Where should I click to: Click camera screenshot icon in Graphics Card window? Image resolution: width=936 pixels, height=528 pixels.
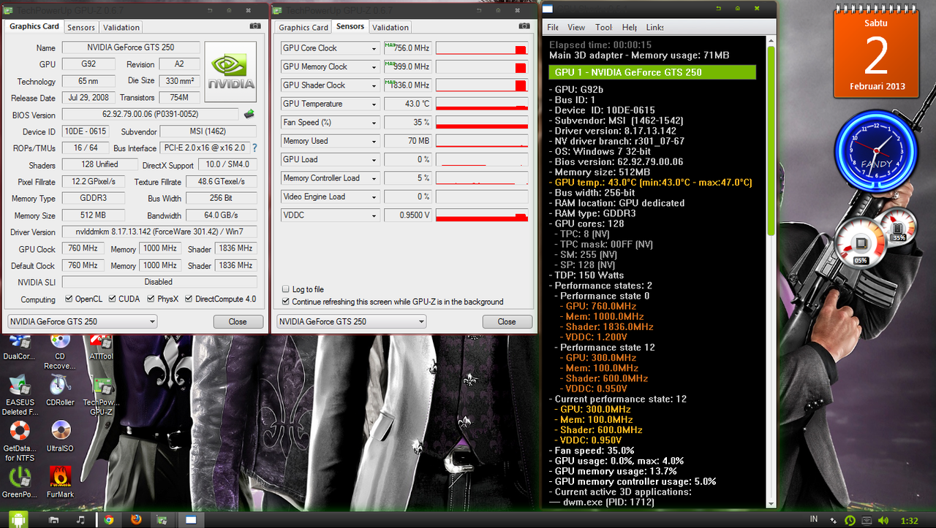pos(254,26)
